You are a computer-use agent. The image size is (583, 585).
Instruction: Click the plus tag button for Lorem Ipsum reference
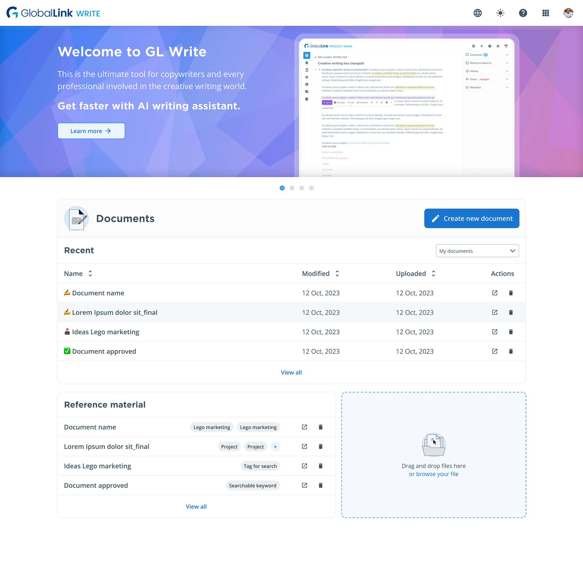click(275, 447)
